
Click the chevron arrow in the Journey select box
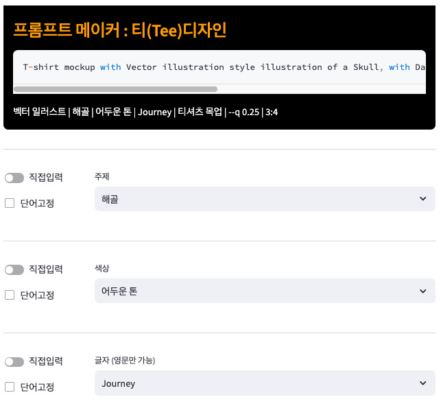(422, 383)
